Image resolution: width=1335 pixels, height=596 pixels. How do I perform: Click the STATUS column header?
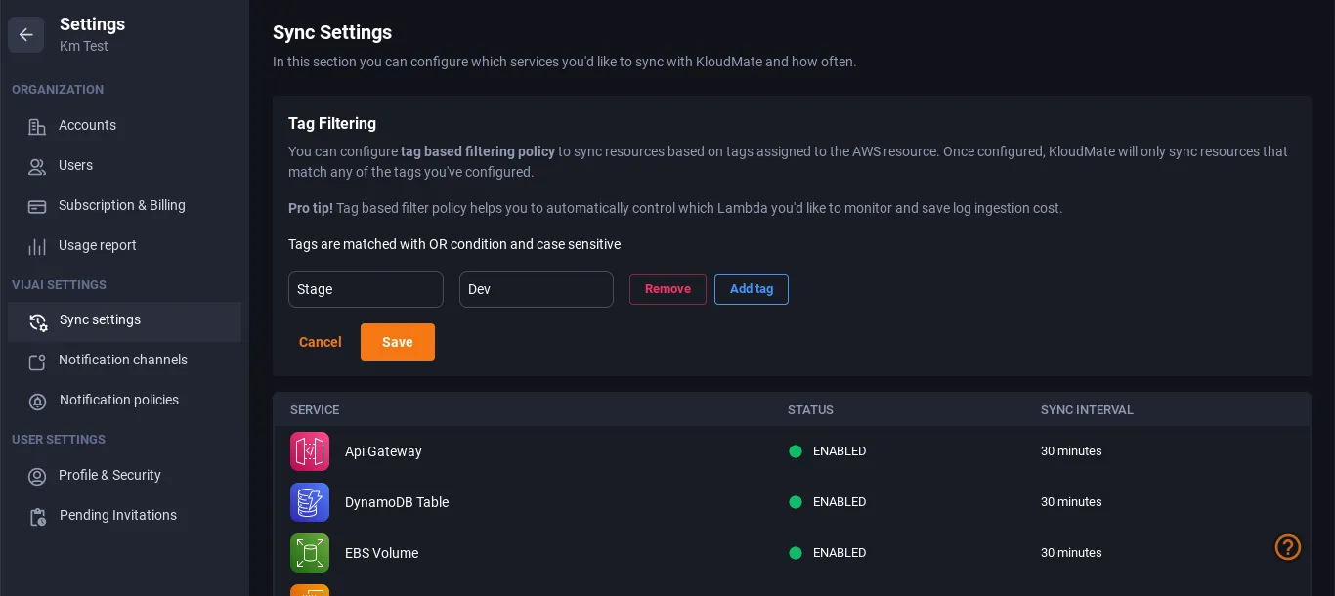[x=810, y=410]
